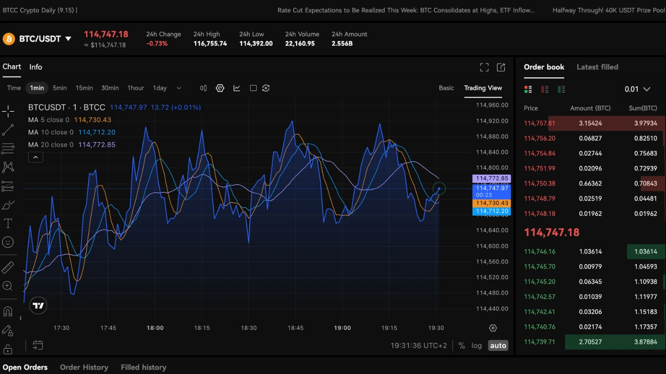This screenshot has width=666, height=374.
Task: Expand the BTC/USDT pair selector
Action: [68, 39]
